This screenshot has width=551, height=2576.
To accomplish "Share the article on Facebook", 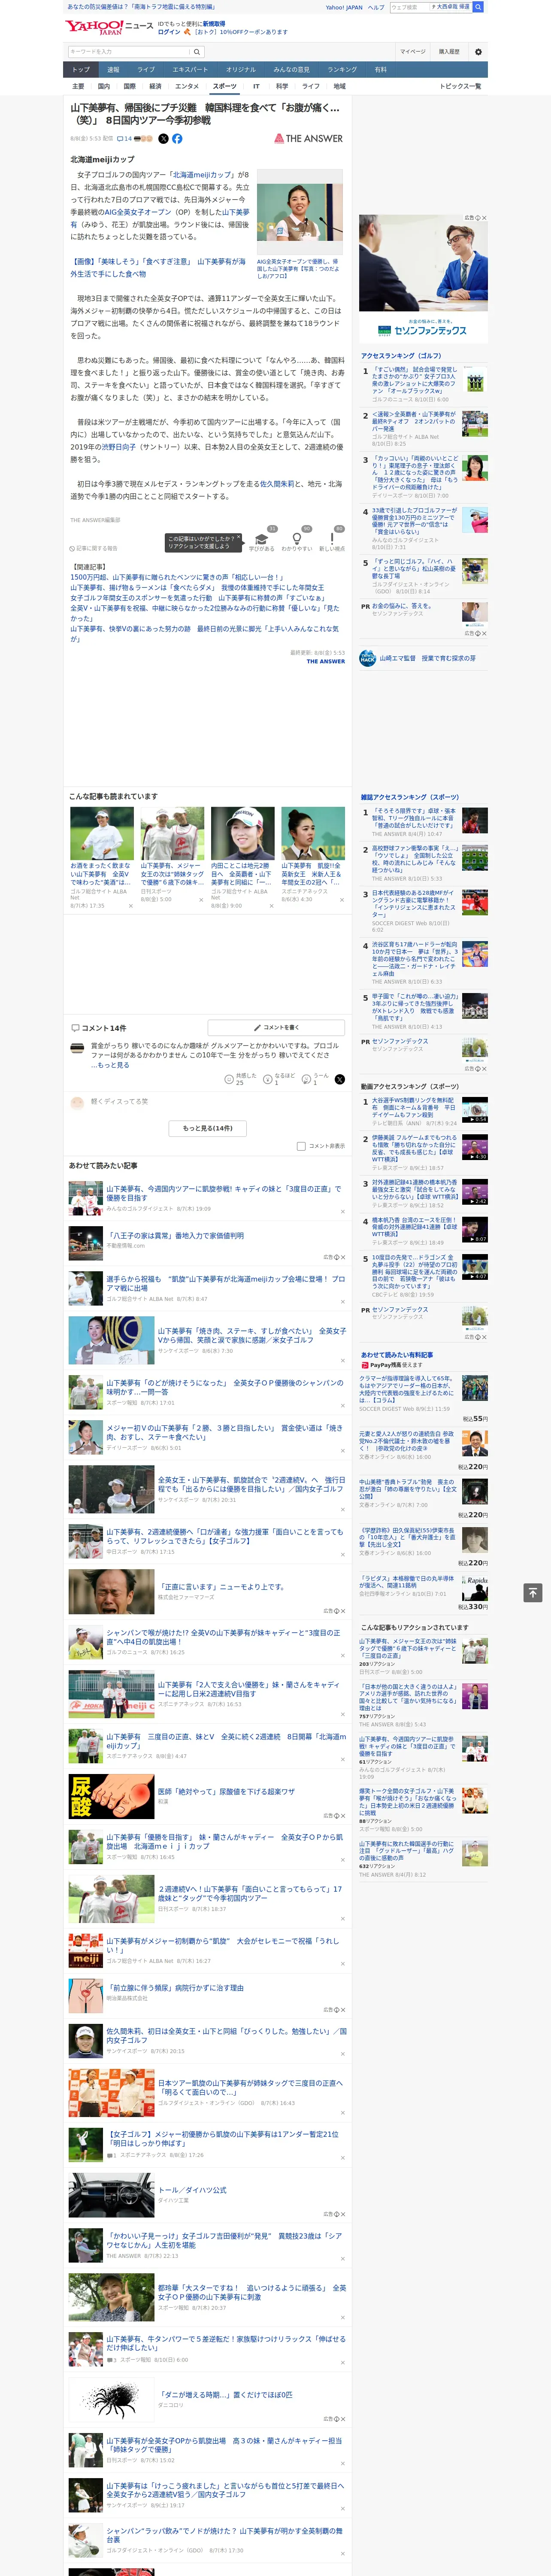I will pos(177,139).
